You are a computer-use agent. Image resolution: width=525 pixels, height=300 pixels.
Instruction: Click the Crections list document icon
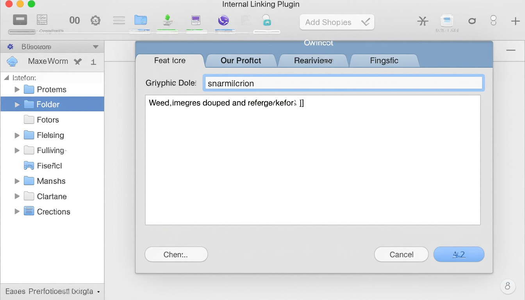tap(29, 211)
